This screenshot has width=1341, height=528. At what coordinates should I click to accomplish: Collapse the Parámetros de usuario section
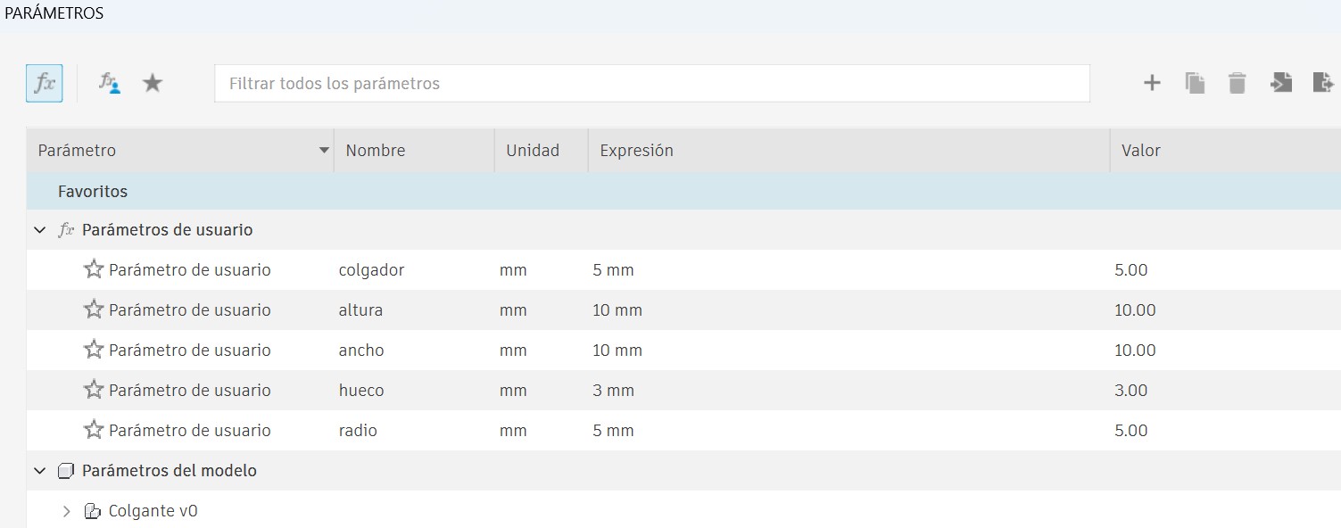coord(39,229)
